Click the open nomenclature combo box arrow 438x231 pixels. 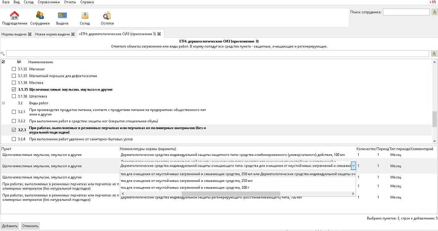[353, 166]
